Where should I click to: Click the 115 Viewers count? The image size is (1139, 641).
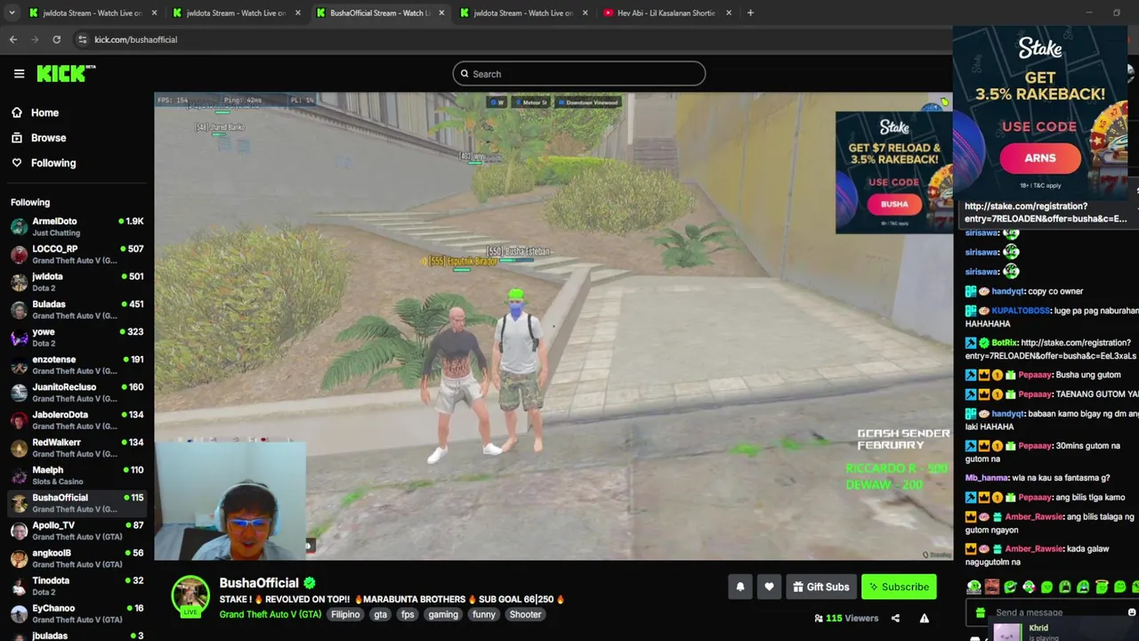coord(846,618)
